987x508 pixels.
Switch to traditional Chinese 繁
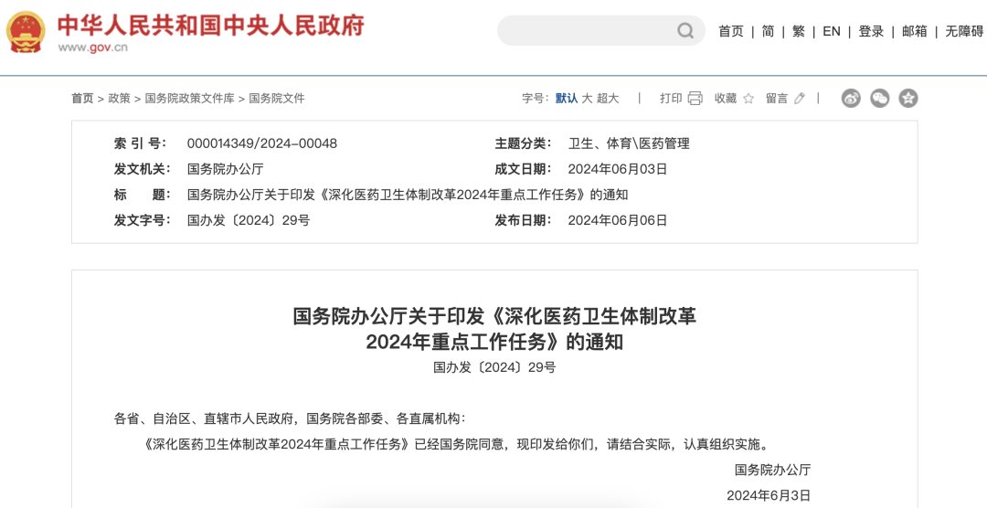(x=799, y=31)
